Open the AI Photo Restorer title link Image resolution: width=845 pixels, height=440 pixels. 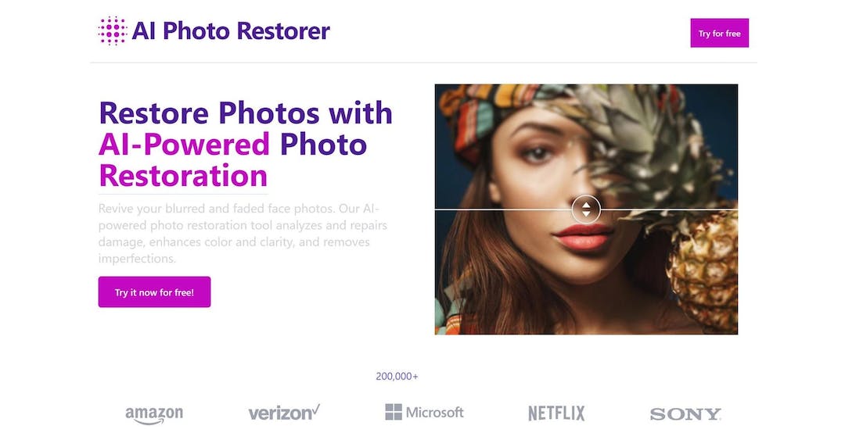tap(231, 31)
